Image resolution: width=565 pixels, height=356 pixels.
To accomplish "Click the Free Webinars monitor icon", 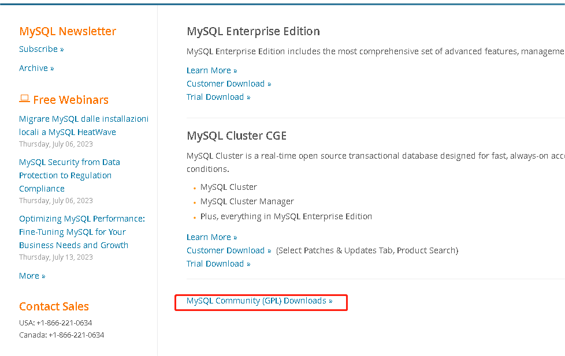I will click(24, 99).
